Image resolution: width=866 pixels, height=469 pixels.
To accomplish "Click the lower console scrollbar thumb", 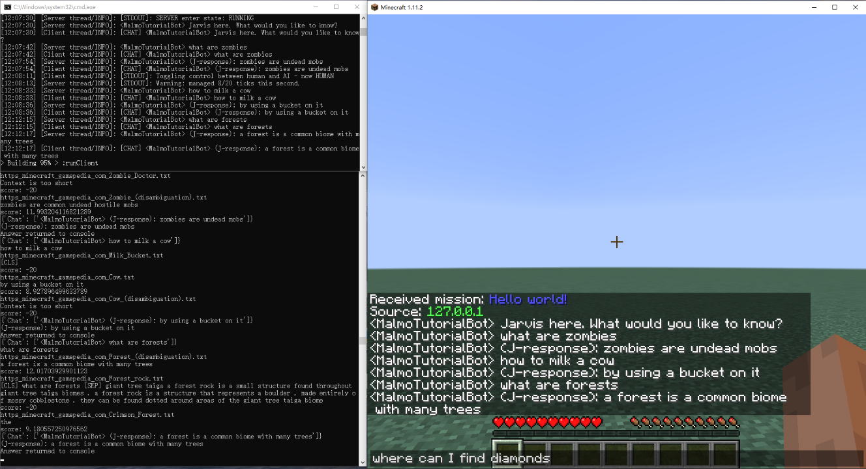I will click(x=363, y=341).
